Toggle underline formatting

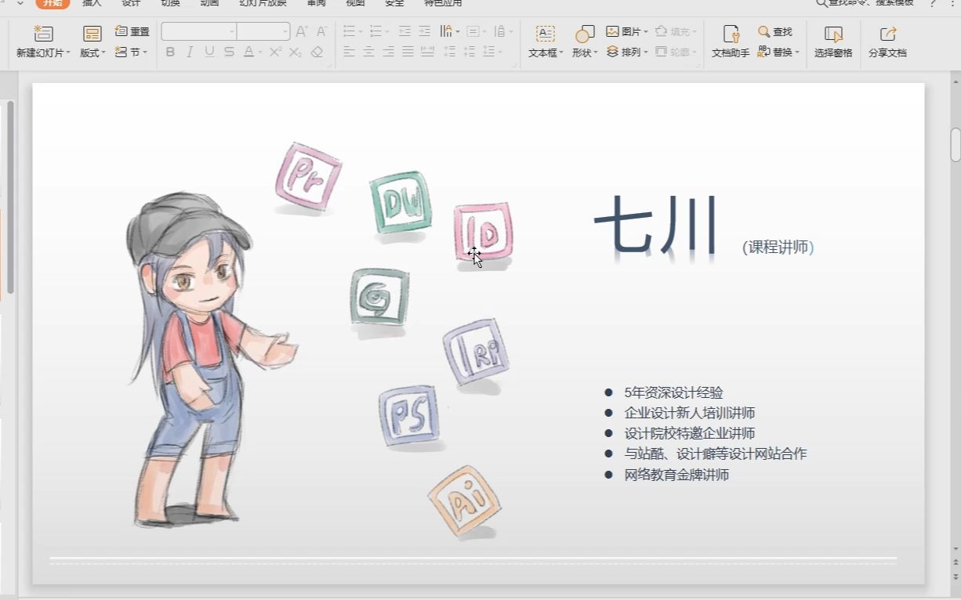pos(209,52)
